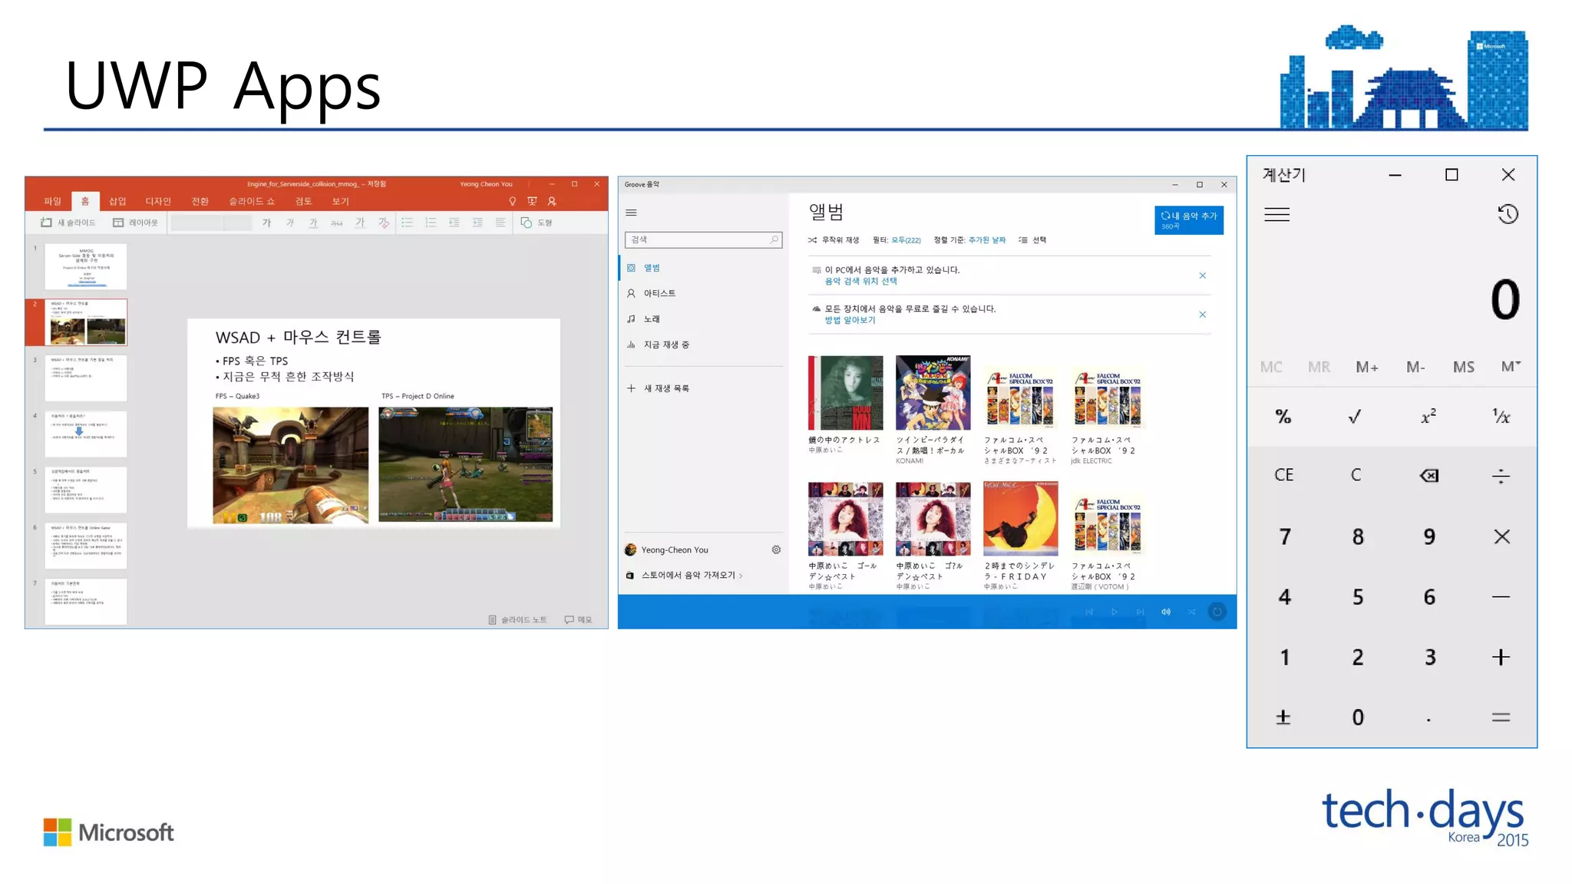Open the Calculator hamburger navigation menu
The height and width of the screenshot is (884, 1572).
[1276, 215]
